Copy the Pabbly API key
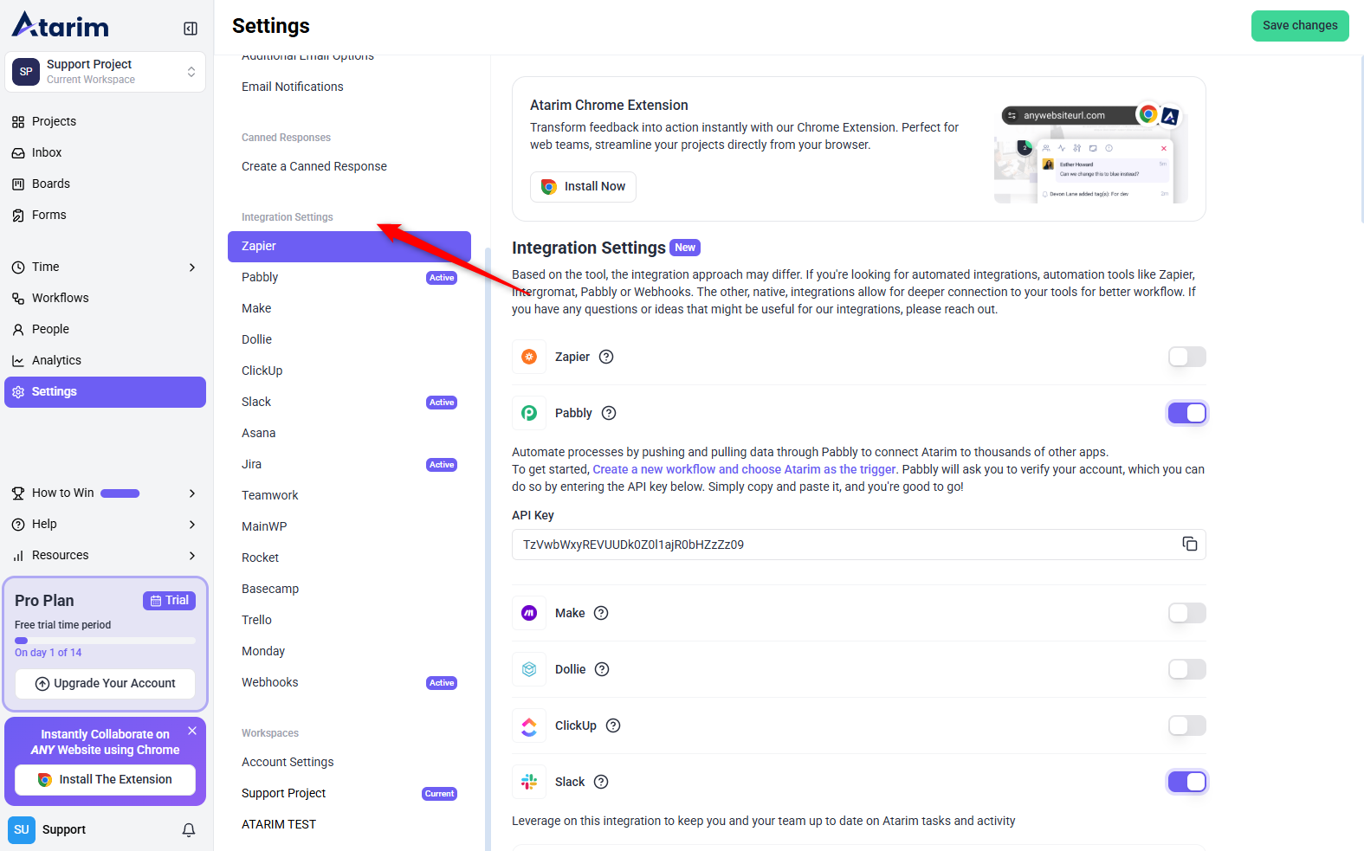Image resolution: width=1364 pixels, height=851 pixels. [x=1189, y=544]
